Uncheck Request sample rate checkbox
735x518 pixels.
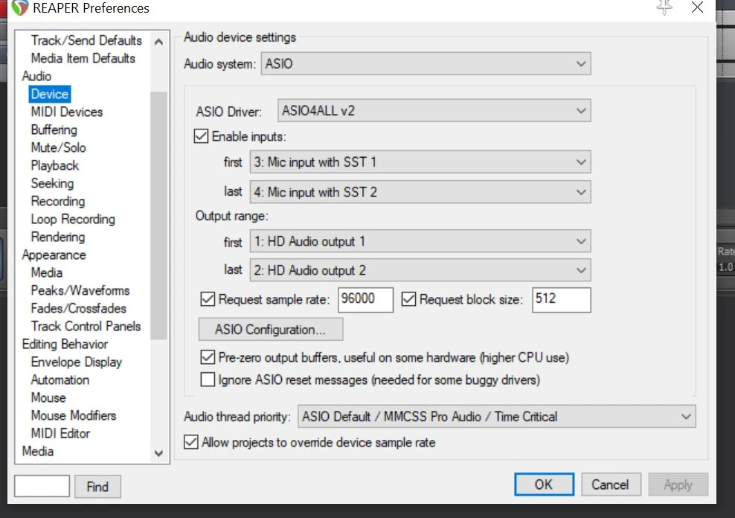click(x=208, y=300)
